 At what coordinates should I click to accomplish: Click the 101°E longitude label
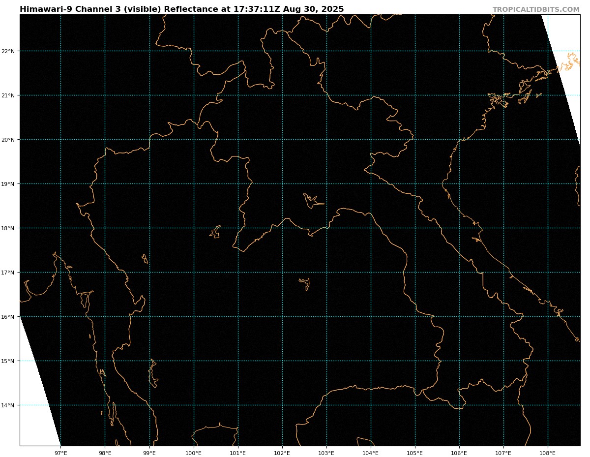click(238, 453)
